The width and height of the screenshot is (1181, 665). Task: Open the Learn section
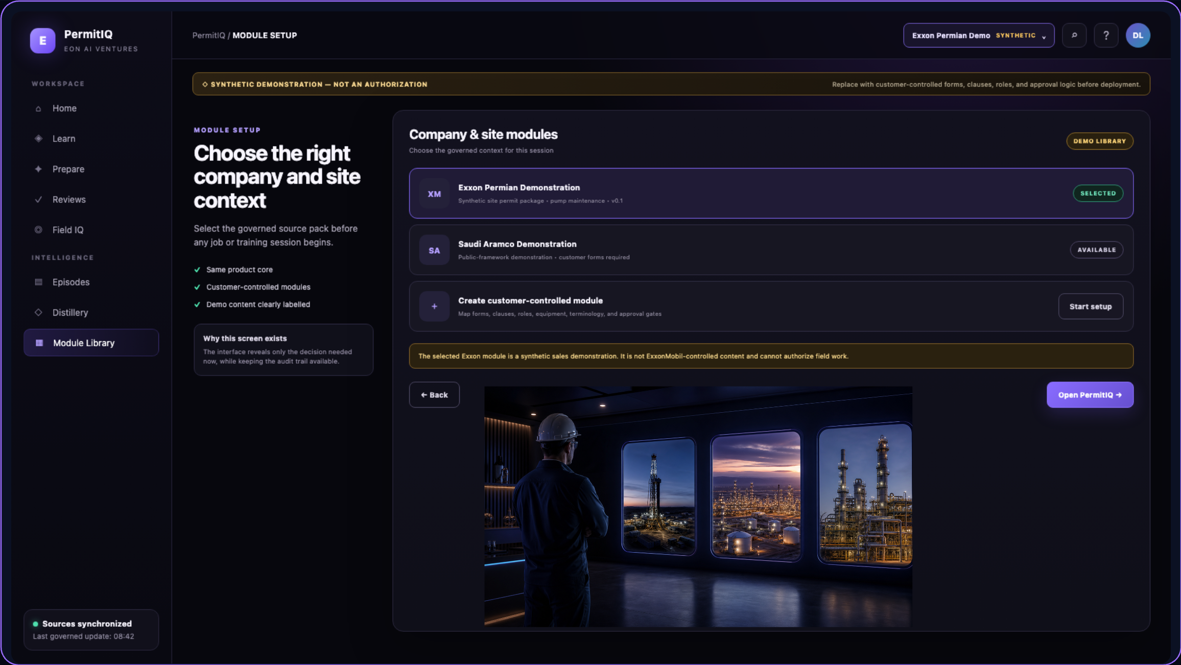point(91,139)
